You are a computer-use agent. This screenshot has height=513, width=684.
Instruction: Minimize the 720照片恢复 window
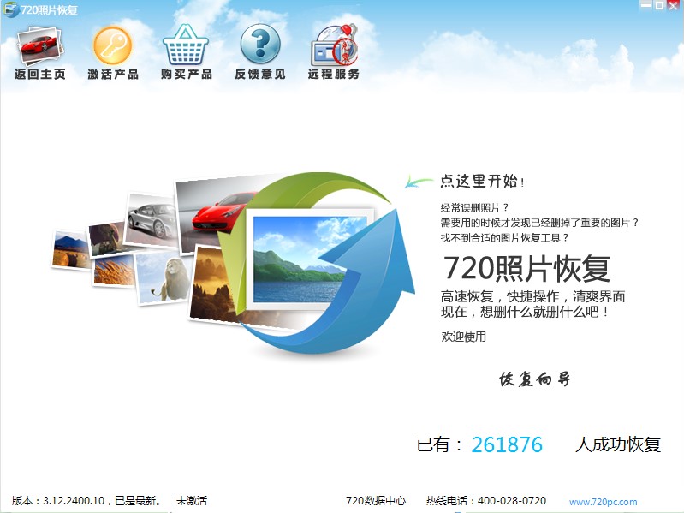pos(646,6)
